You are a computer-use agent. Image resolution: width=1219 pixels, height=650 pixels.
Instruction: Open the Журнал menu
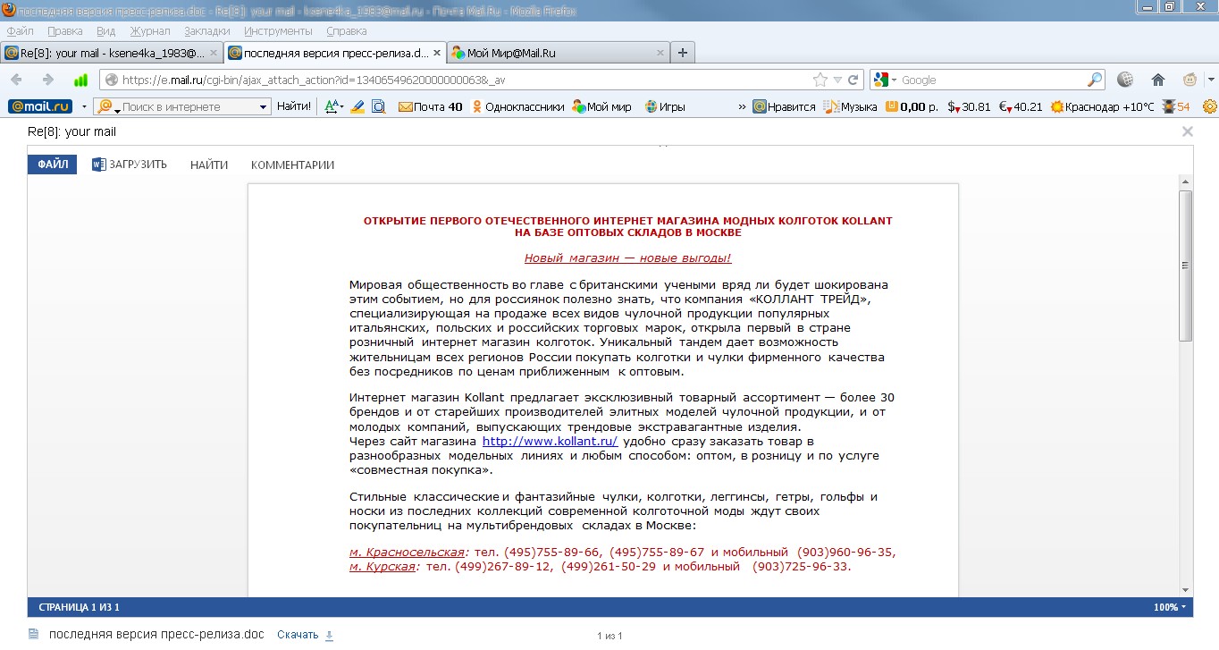point(149,30)
